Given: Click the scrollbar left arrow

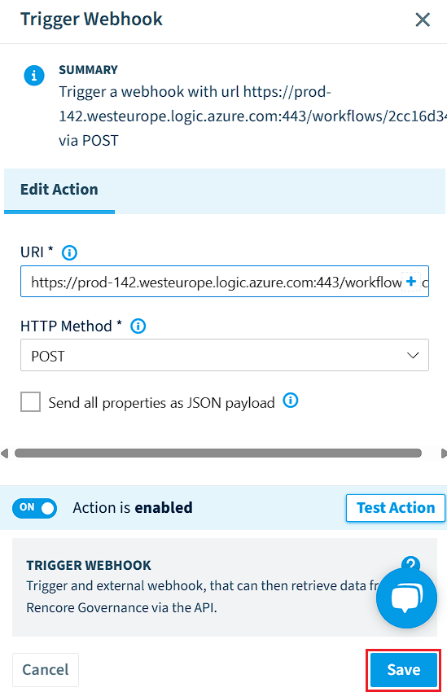Looking at the screenshot, I should coord(4,453).
